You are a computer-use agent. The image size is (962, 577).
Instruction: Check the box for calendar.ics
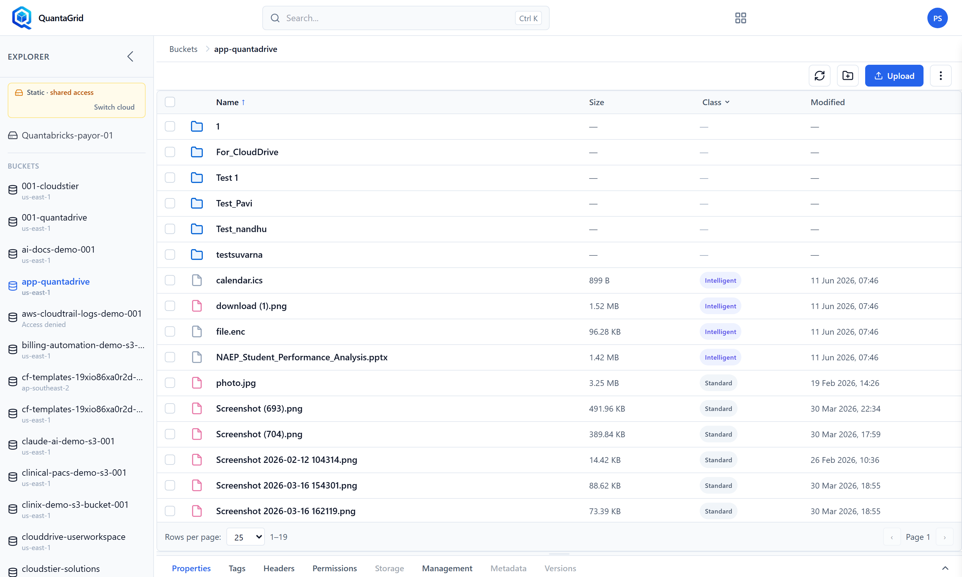click(170, 280)
